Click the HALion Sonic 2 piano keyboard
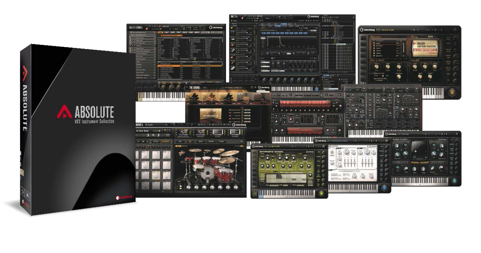Screen dimensions: 481x253 pos(161,96)
